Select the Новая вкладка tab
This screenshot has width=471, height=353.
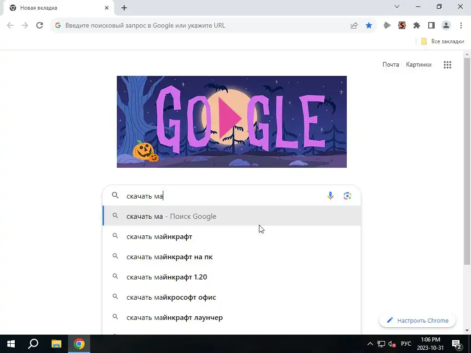pyautogui.click(x=58, y=8)
